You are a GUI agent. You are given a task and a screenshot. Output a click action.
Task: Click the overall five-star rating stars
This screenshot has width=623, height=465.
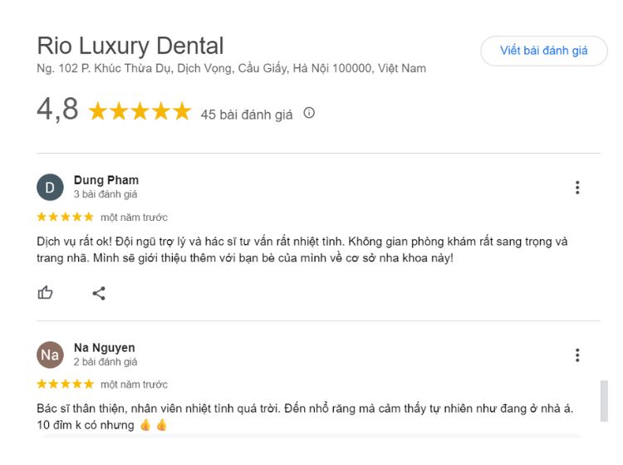[140, 112]
